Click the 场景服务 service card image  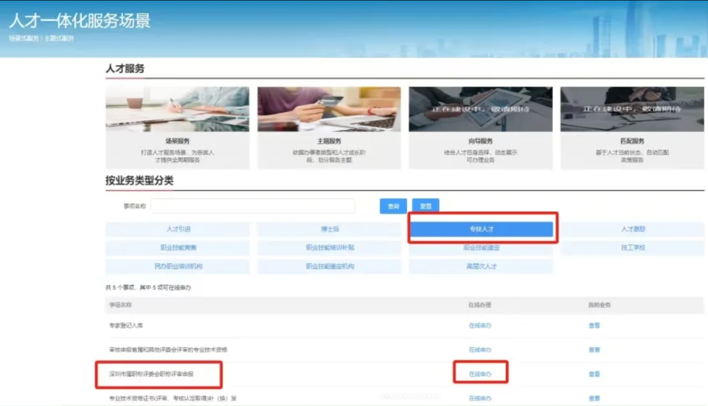pyautogui.click(x=177, y=109)
